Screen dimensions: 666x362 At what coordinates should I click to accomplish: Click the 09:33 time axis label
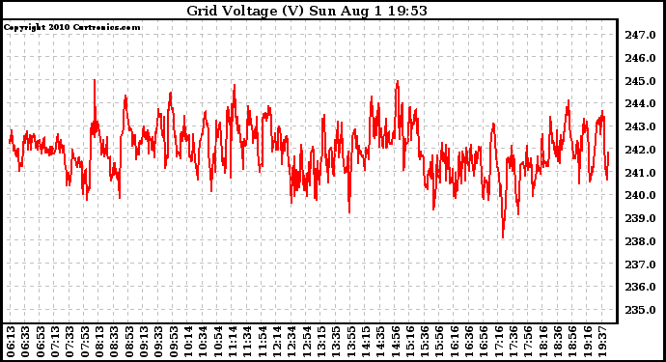point(159,342)
